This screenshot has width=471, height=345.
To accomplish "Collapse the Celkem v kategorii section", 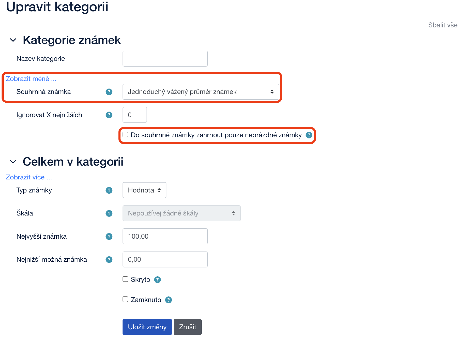I will click(x=13, y=162).
